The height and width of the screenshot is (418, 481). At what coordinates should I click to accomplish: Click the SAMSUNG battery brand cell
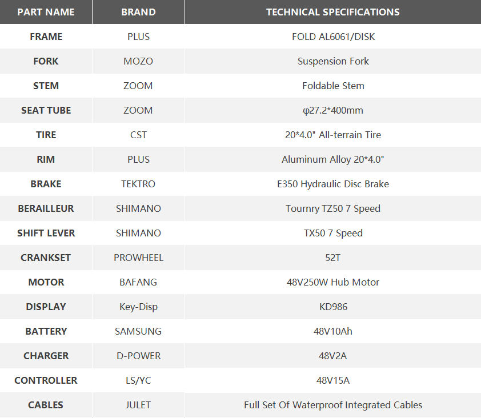[x=138, y=331]
